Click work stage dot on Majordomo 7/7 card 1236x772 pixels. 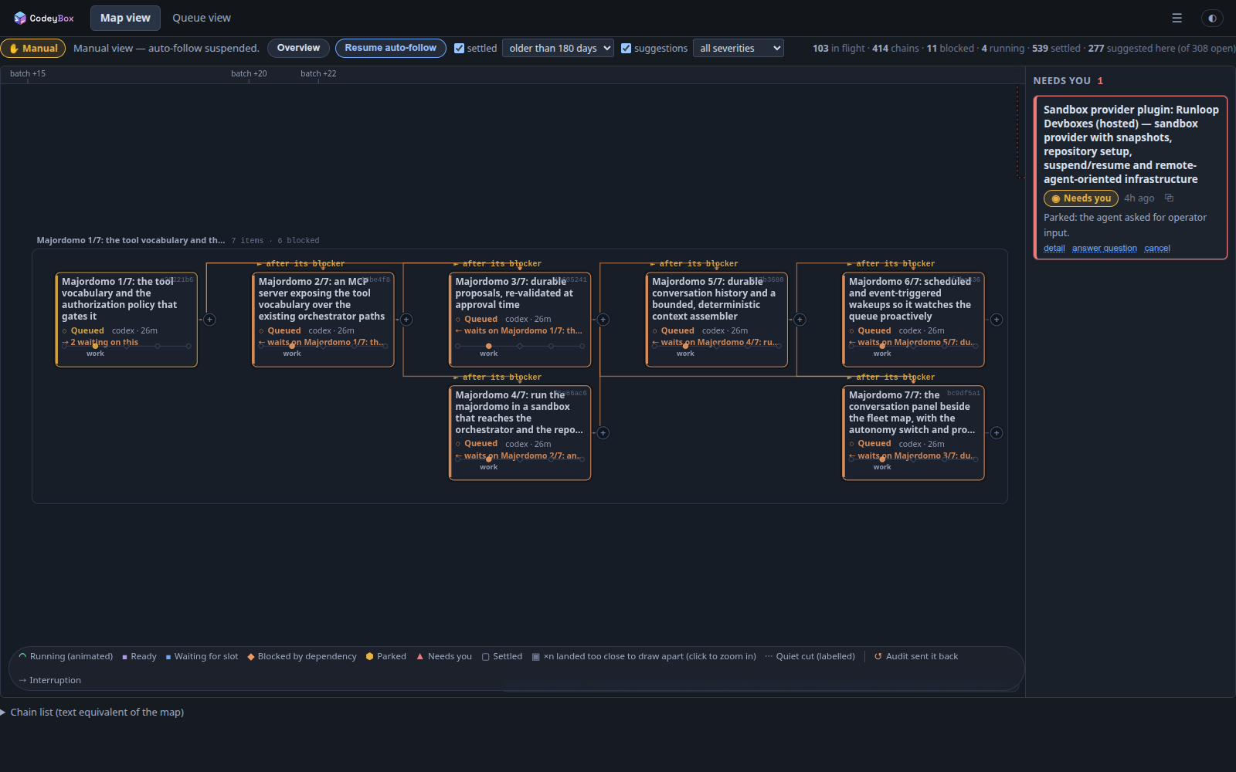click(x=882, y=459)
